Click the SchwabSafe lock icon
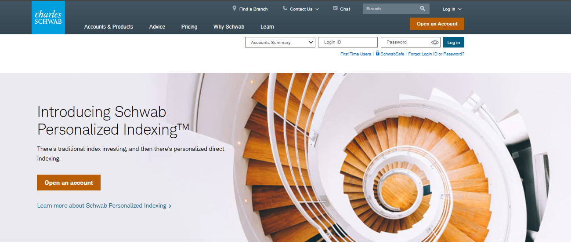571x245 pixels. point(378,53)
